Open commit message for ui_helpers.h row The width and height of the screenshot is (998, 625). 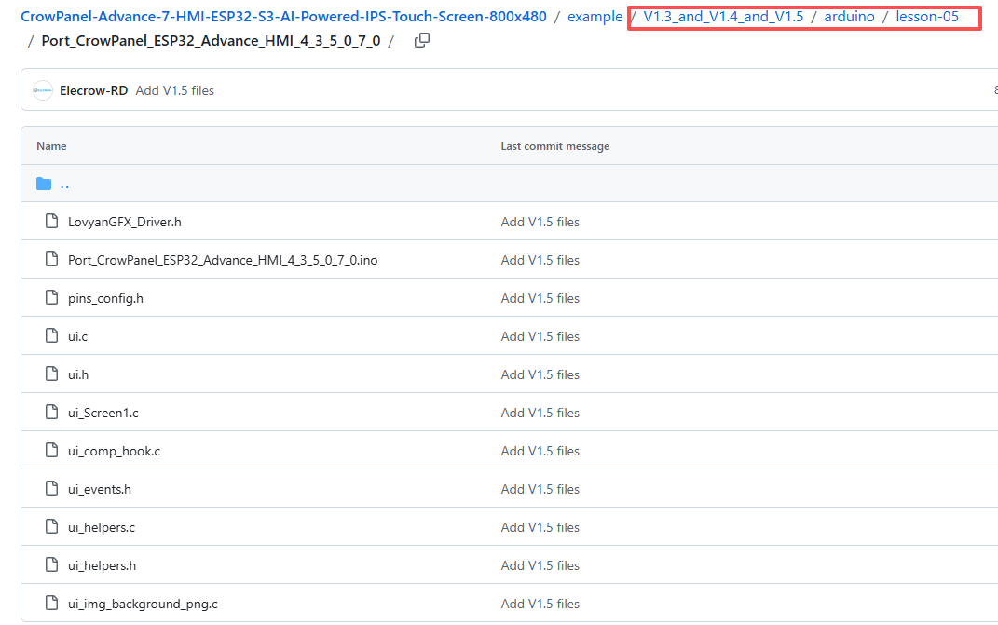click(x=540, y=565)
